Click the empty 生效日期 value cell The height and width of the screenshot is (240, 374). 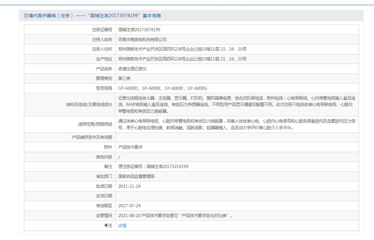pyautogui.click(x=236, y=196)
